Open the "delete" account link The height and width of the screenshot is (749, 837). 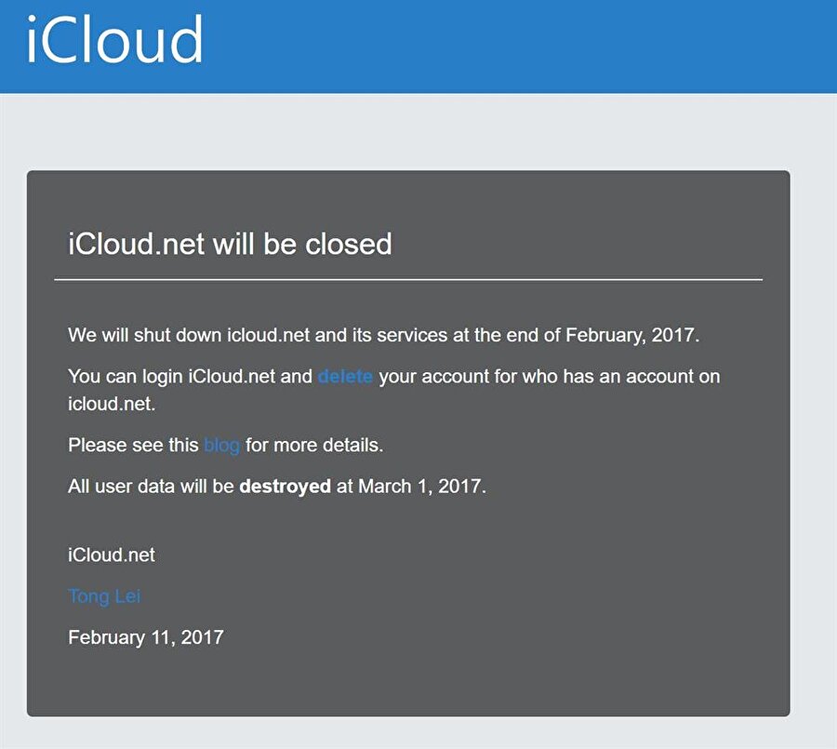click(345, 377)
